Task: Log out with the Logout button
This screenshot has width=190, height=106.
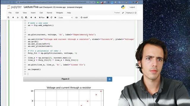Action: point(132,7)
